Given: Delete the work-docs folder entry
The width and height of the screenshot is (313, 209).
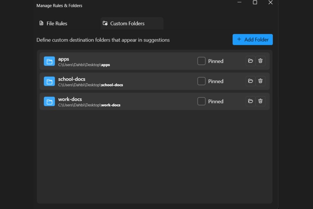Looking at the screenshot, I should [260, 101].
